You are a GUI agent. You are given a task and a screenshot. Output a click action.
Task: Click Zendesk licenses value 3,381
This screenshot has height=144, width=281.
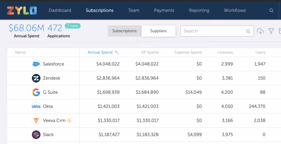227,78
